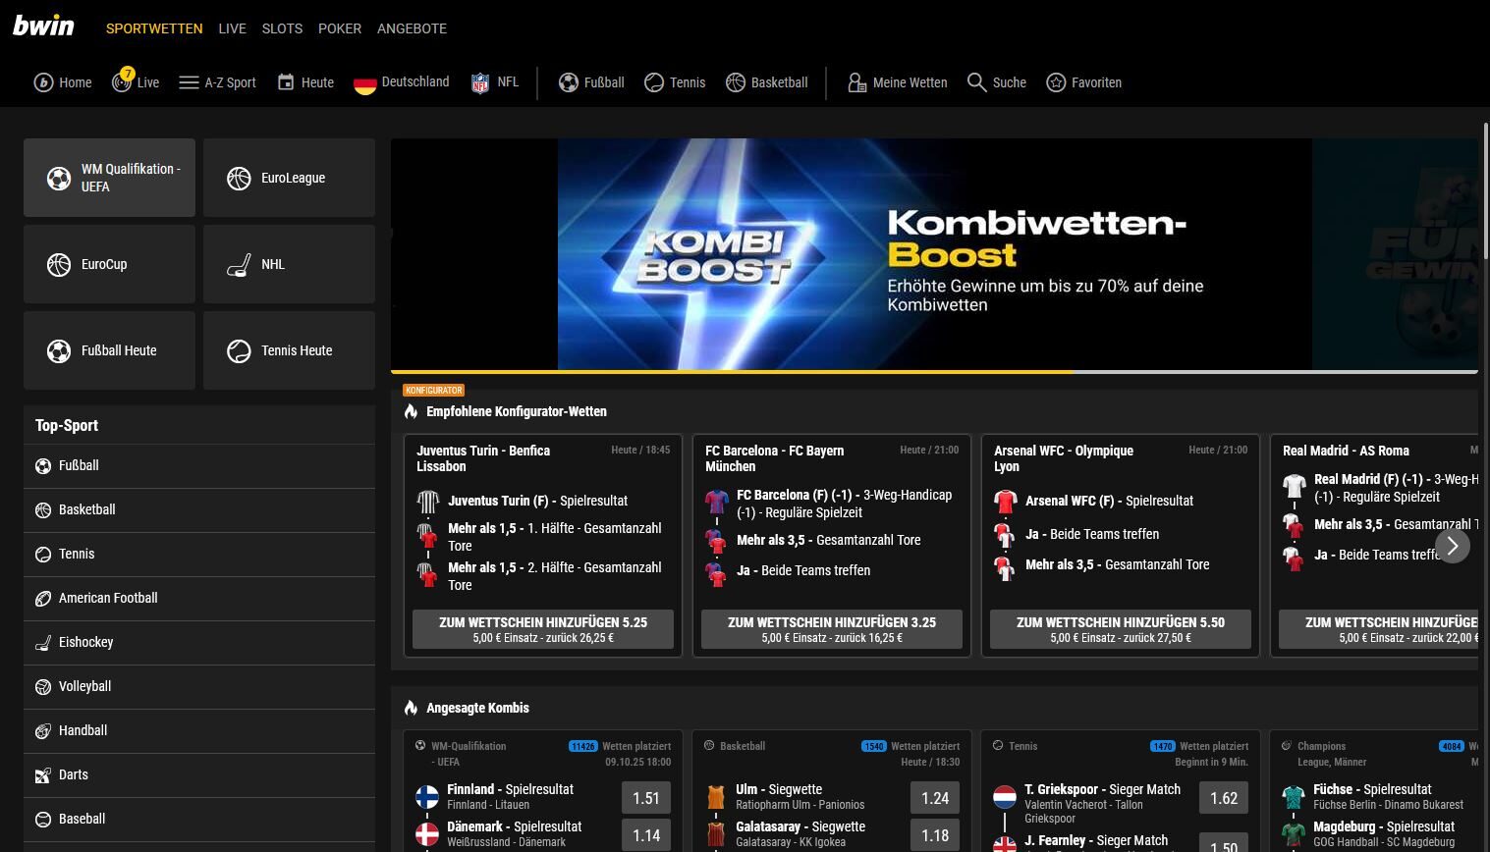Switch to the POKER tab
Viewport: 1490px width, 852px height.
(x=340, y=28)
